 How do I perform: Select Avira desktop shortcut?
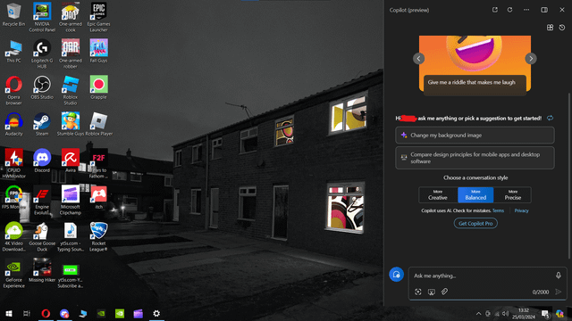pos(71,160)
